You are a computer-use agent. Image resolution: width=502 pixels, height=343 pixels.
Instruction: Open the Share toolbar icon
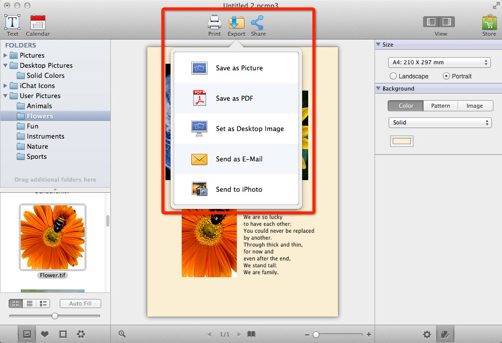coord(258,23)
